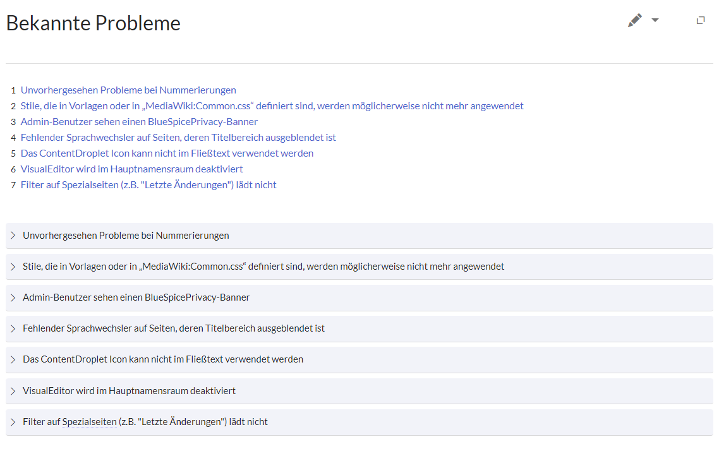Click panel heading 'Fehlender Sprachwechsler auf Seiten…'
The width and height of the screenshot is (719, 456).
pyautogui.click(x=174, y=328)
